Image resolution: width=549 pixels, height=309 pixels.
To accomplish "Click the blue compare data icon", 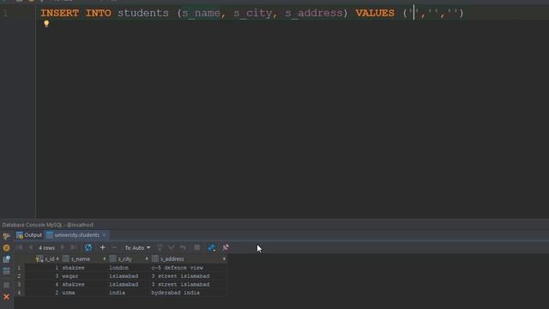I will point(212,248).
